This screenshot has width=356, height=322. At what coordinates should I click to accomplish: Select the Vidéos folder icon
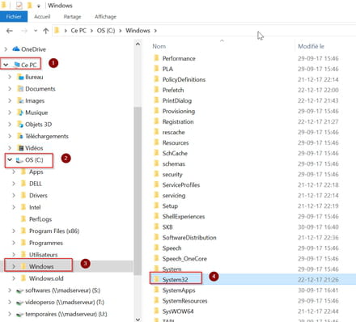(20, 148)
